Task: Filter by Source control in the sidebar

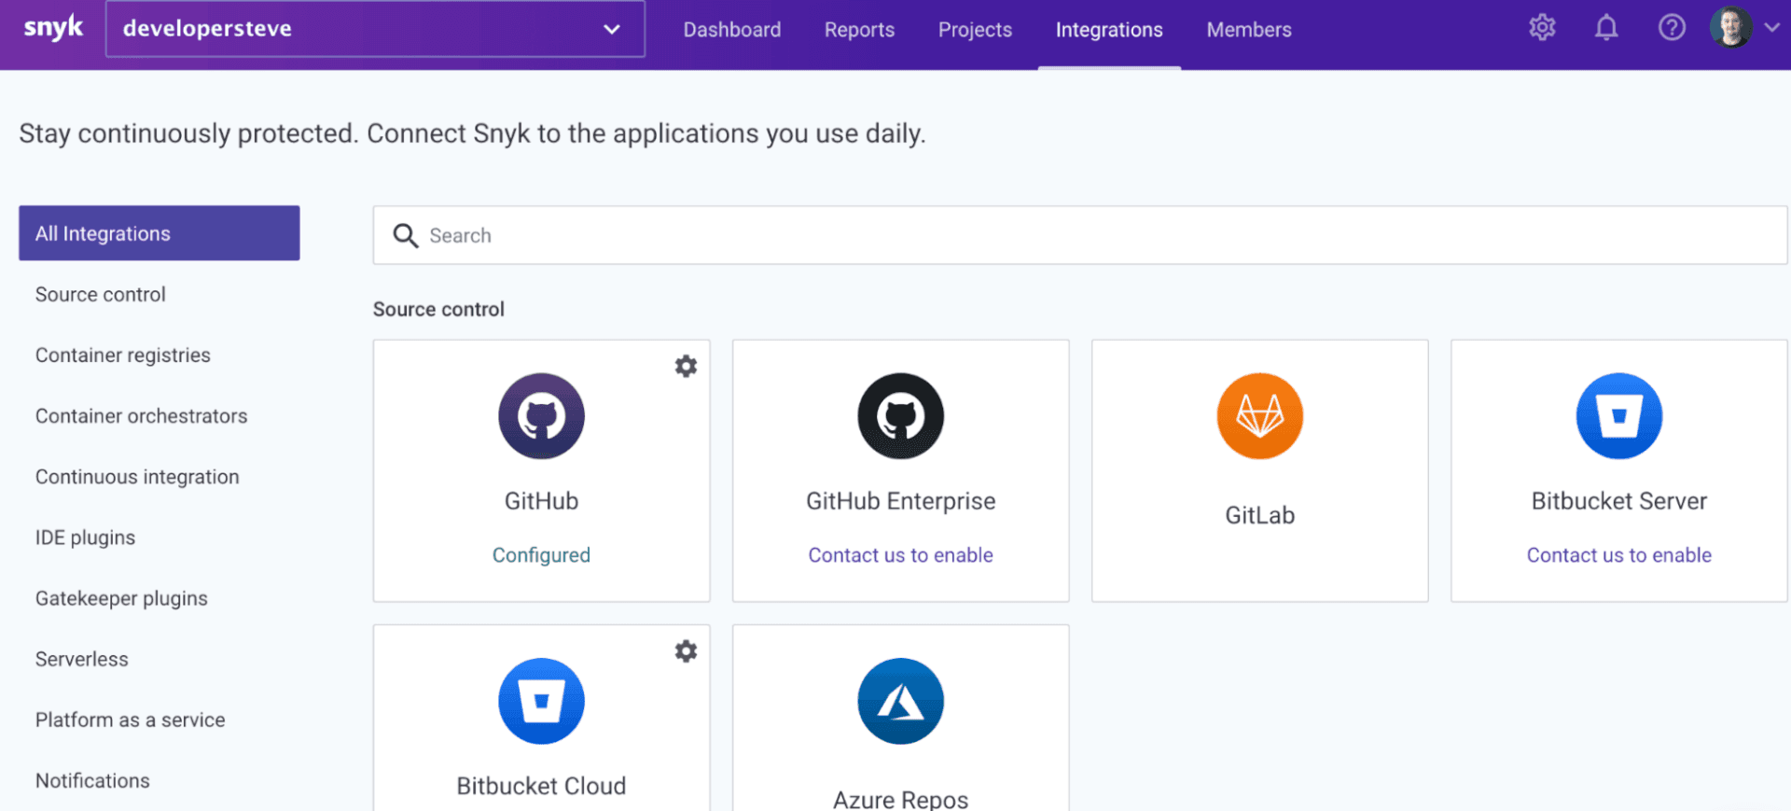Action: point(101,294)
